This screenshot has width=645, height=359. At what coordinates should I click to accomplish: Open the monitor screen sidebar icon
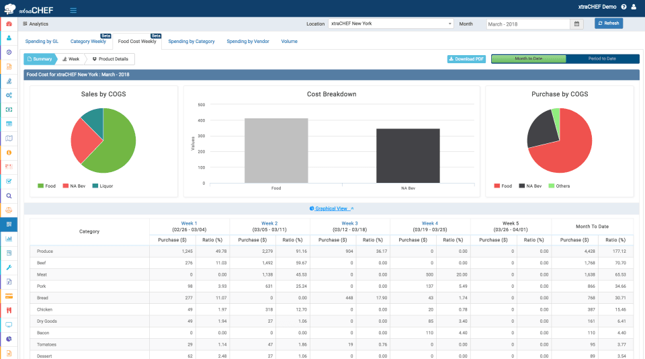coord(9,325)
